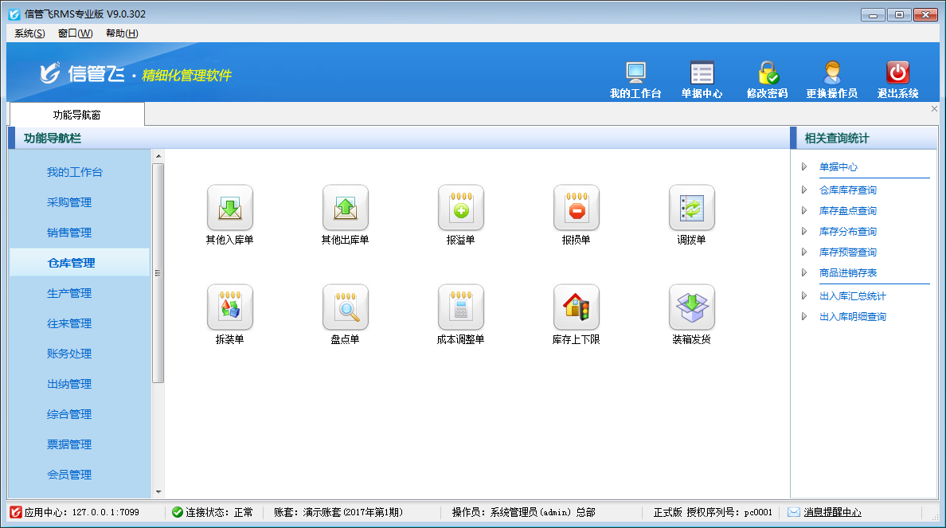This screenshot has width=946, height=528.
Task: Open the 调拨单 icon
Action: coord(691,208)
